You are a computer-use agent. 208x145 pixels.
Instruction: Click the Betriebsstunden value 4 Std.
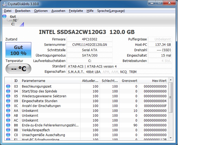pyautogui.click(x=160, y=61)
